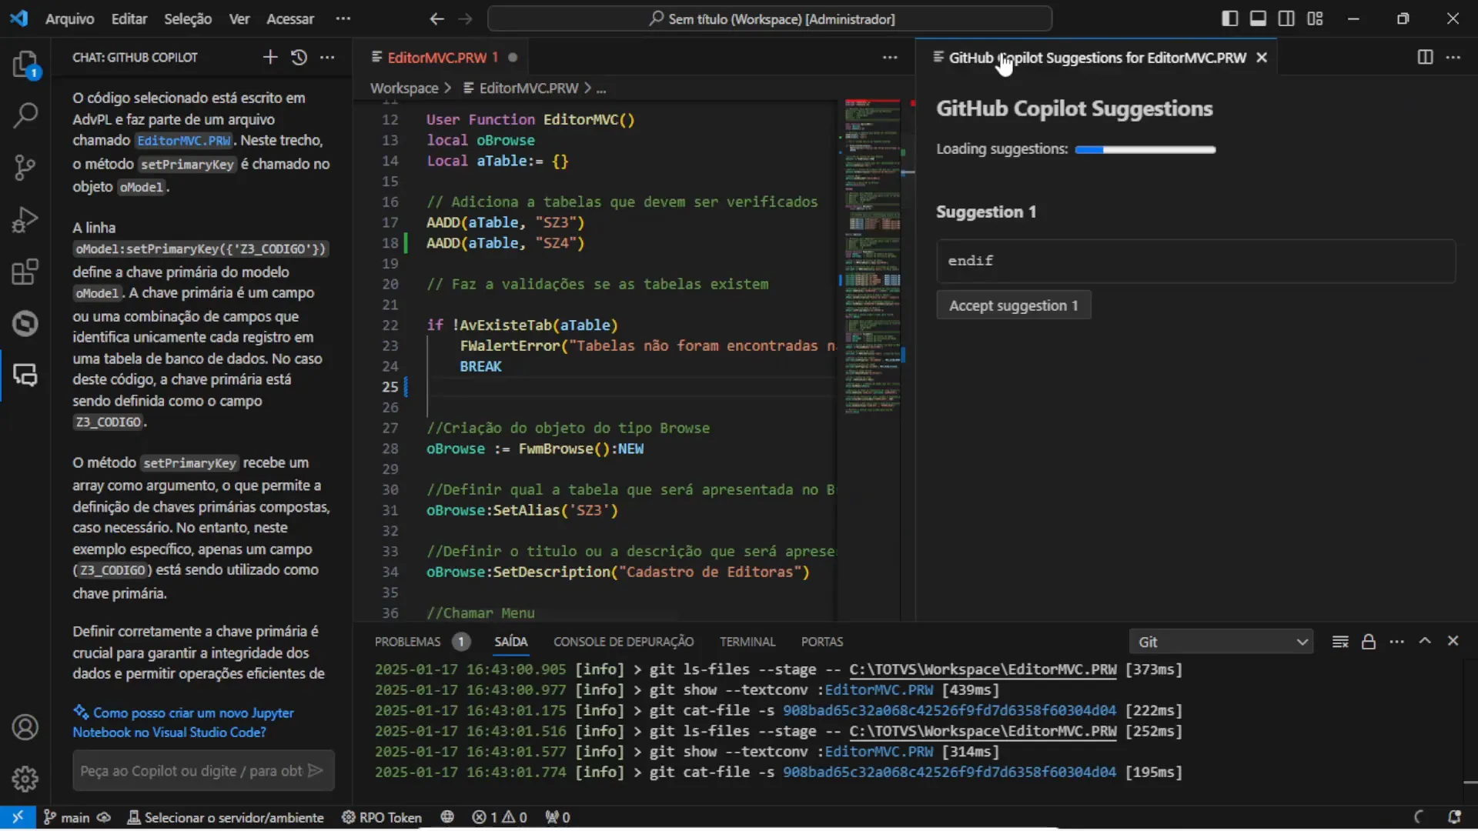Switch to CONSOLE DE DEPURAÇÃO tab
This screenshot has width=1478, height=831.
[x=624, y=642]
